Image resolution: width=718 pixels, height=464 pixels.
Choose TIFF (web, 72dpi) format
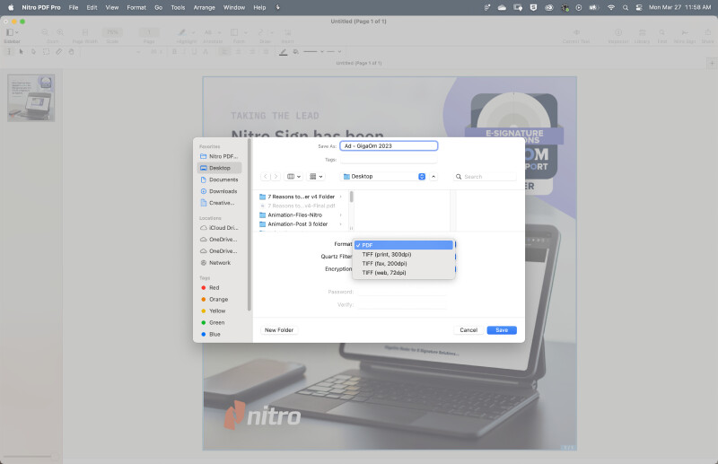pyautogui.click(x=384, y=272)
